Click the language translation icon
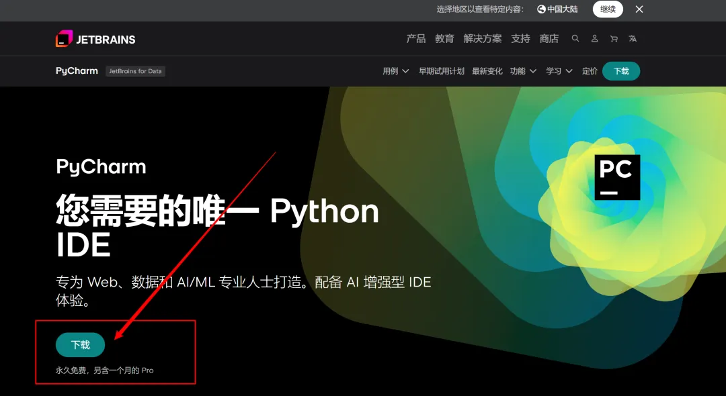 point(633,39)
